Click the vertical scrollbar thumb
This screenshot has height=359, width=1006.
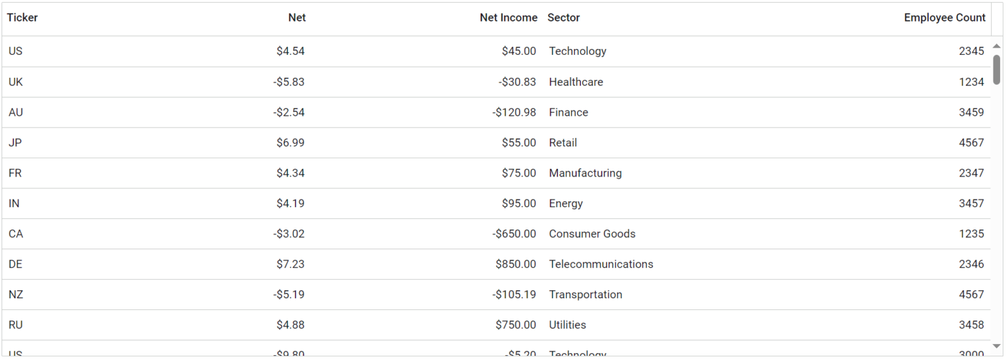point(997,69)
